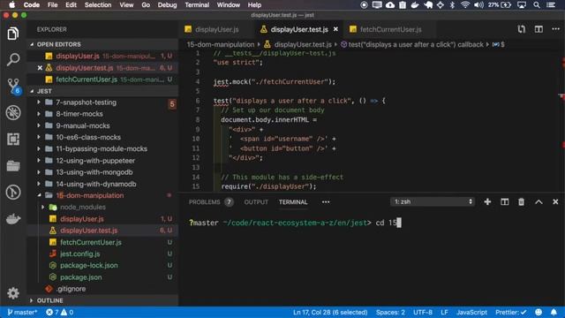Show more panel tabs via the ellipsis

click(326, 202)
